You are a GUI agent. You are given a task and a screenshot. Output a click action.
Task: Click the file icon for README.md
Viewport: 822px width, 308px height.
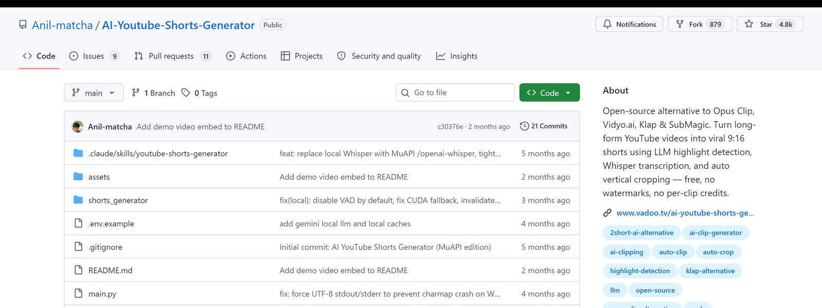[78, 270]
